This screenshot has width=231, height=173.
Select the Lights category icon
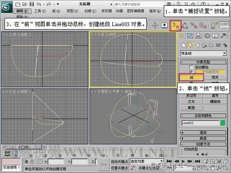click(198, 45)
